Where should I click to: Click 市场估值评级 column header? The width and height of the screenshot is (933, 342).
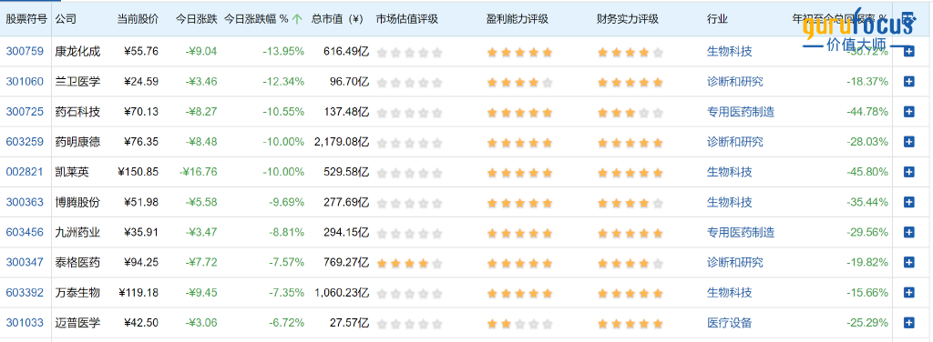click(407, 19)
